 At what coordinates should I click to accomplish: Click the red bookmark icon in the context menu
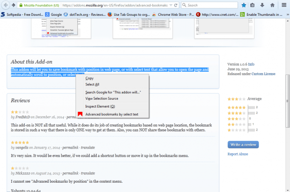(80, 114)
